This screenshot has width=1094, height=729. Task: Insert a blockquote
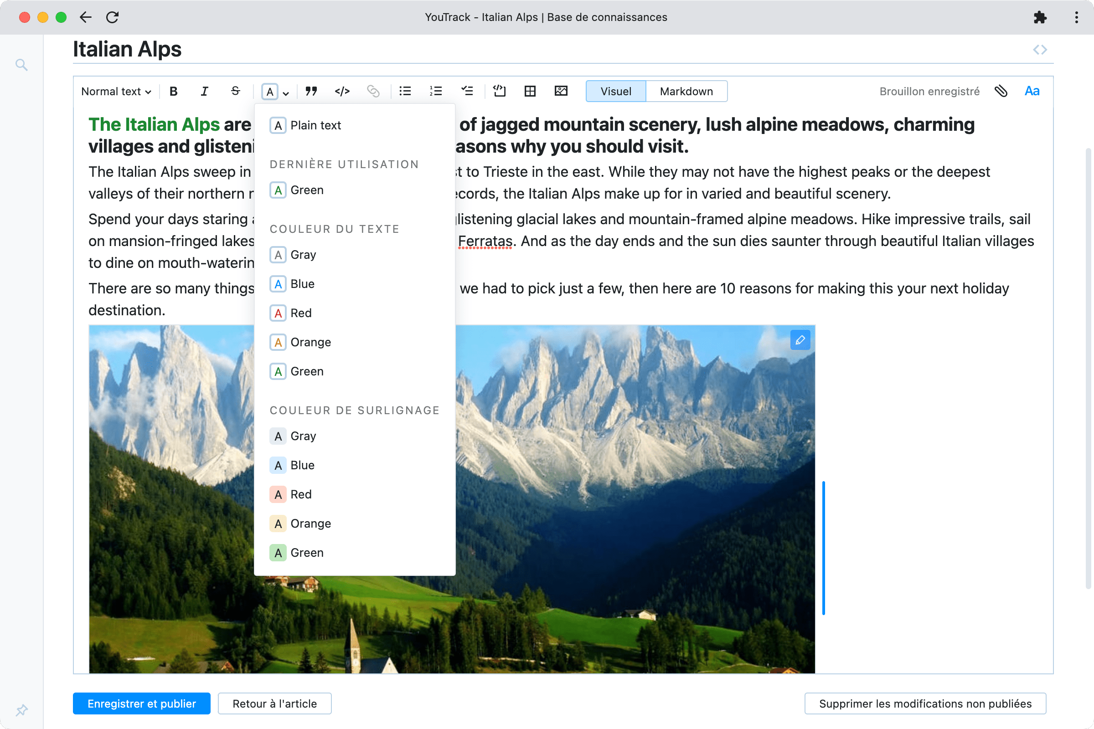click(311, 91)
